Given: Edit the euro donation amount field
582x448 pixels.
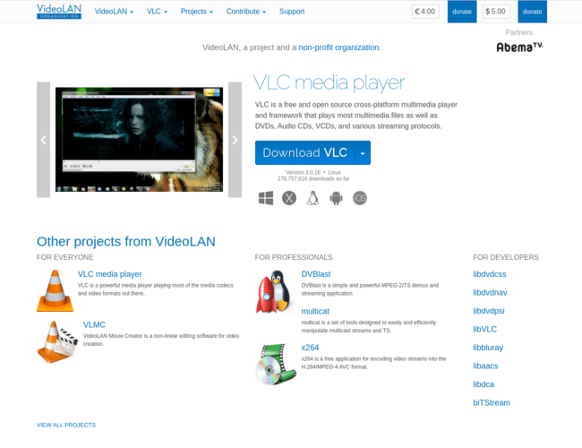Looking at the screenshot, I should pyautogui.click(x=425, y=12).
